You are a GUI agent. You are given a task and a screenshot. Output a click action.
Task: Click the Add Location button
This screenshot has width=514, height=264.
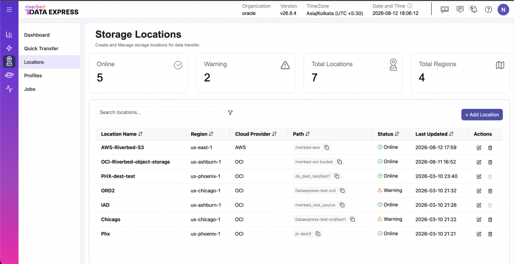click(482, 114)
